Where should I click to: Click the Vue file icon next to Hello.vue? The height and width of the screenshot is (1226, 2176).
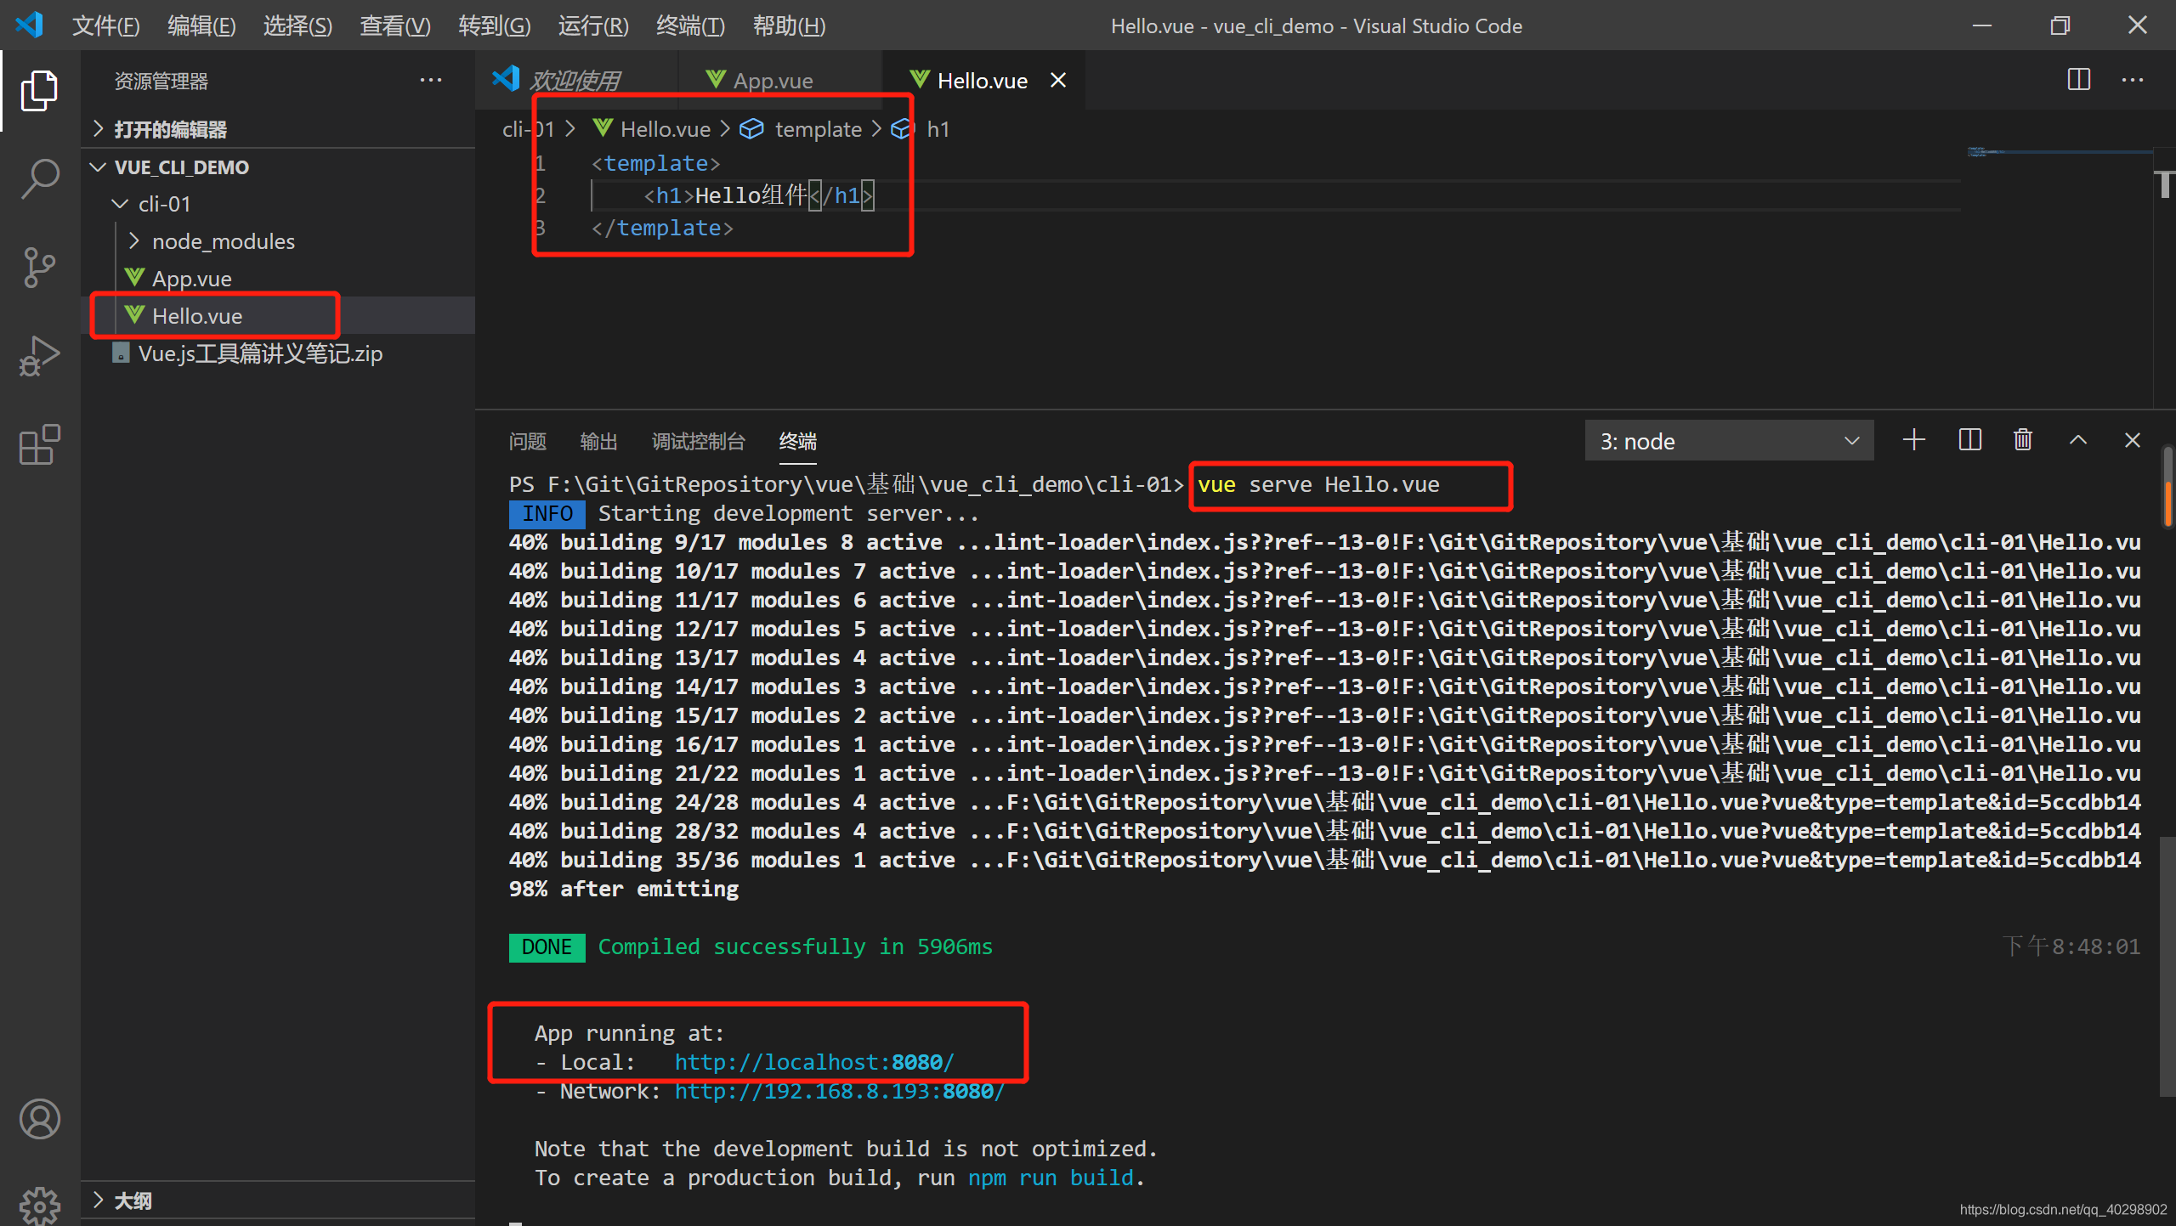[138, 315]
